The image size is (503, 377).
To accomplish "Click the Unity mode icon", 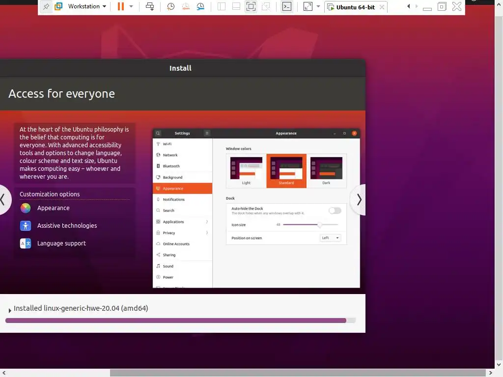I will click(x=266, y=6).
